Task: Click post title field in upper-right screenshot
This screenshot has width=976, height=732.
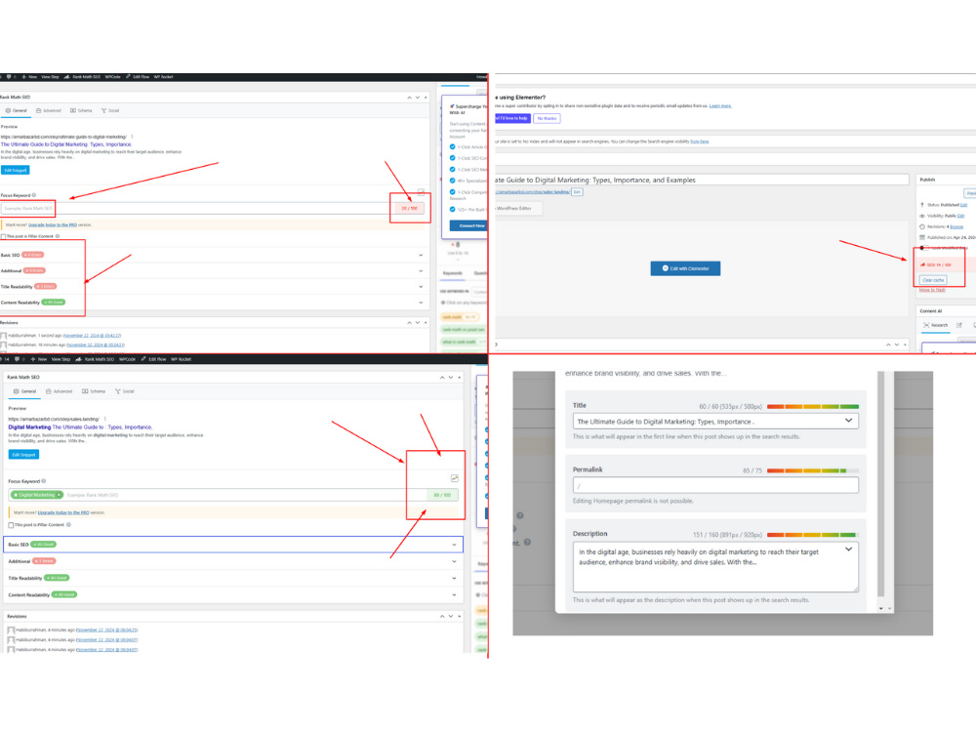Action: pyautogui.click(x=701, y=180)
